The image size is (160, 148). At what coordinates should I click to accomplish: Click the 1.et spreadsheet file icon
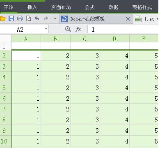tap(138, 19)
